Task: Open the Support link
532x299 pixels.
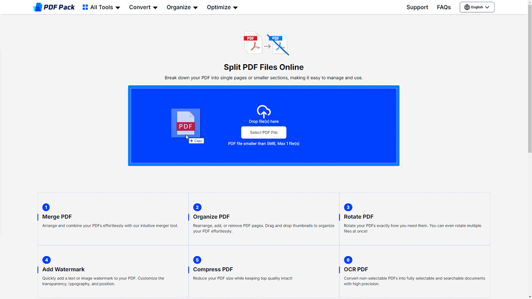Action: pyautogui.click(x=417, y=8)
